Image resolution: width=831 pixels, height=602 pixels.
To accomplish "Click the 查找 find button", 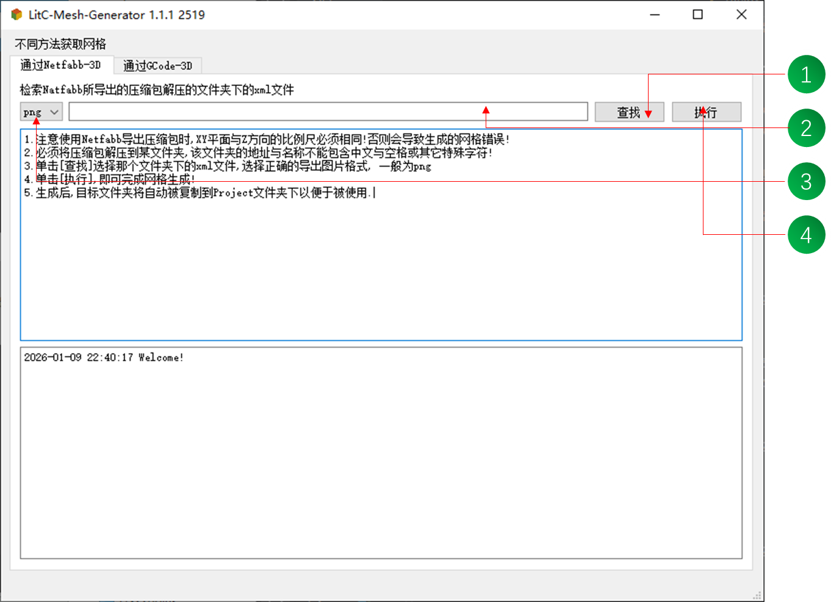I will [629, 112].
